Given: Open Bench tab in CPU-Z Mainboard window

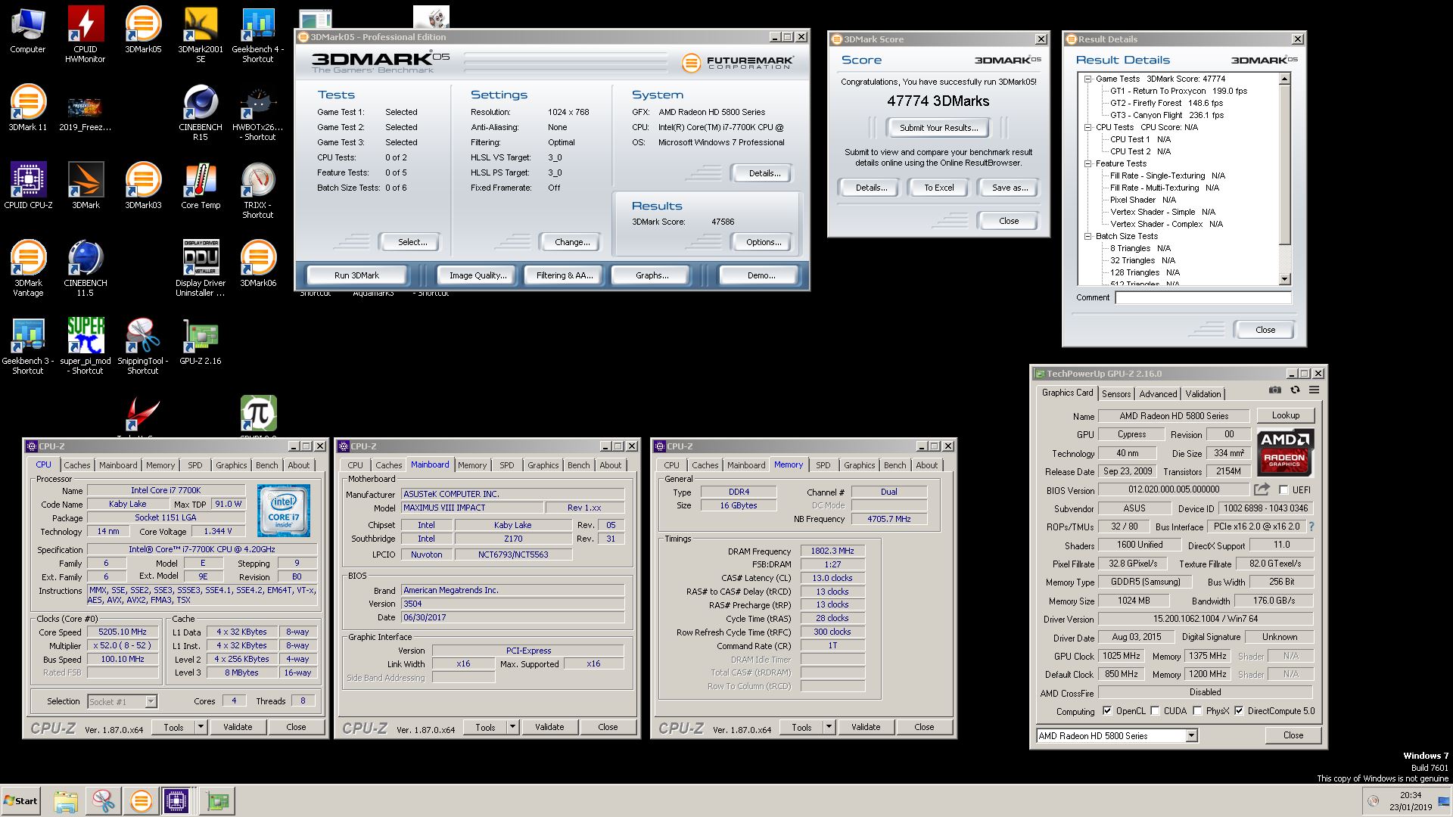Looking at the screenshot, I should click(x=579, y=465).
